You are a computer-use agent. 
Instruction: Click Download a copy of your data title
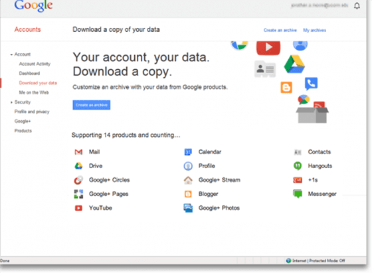[116, 30]
